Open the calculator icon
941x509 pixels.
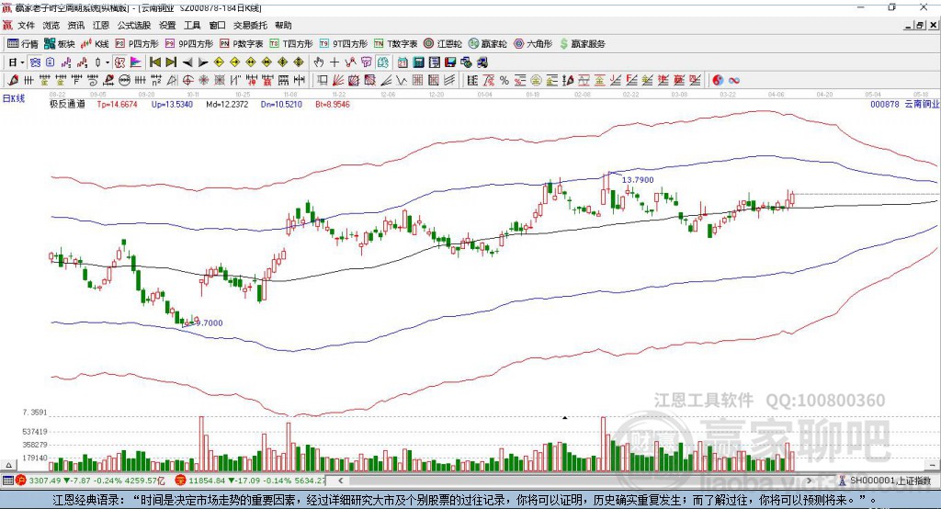(x=418, y=62)
